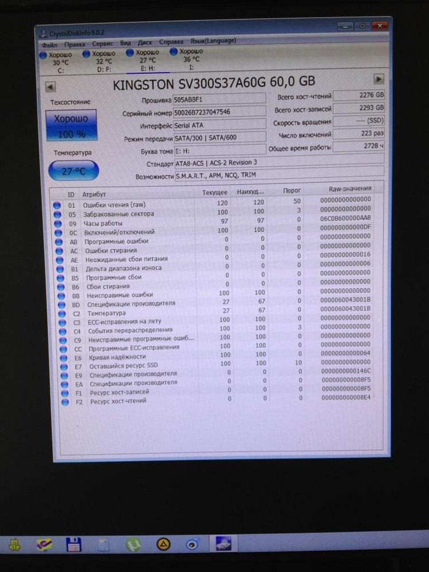The image size is (429, 572).
Task: Go to next disk with right arrow
Action: (x=379, y=79)
